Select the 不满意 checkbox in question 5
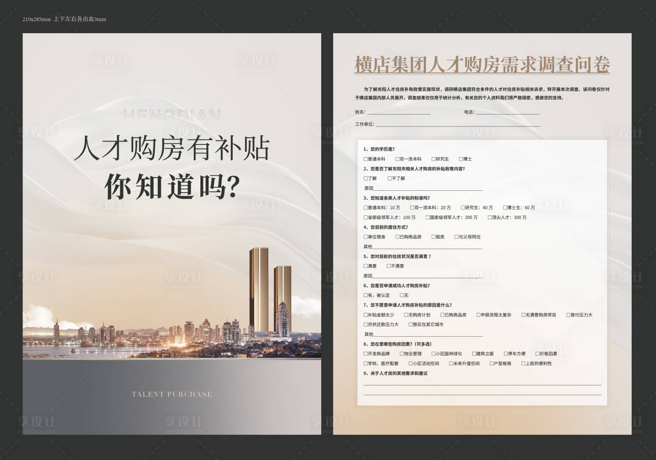 (x=389, y=266)
